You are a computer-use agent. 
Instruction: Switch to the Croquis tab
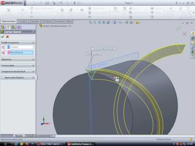23,21
